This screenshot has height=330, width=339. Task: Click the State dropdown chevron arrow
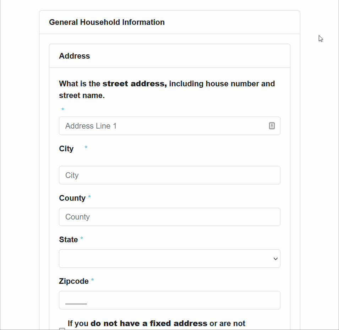point(275,259)
